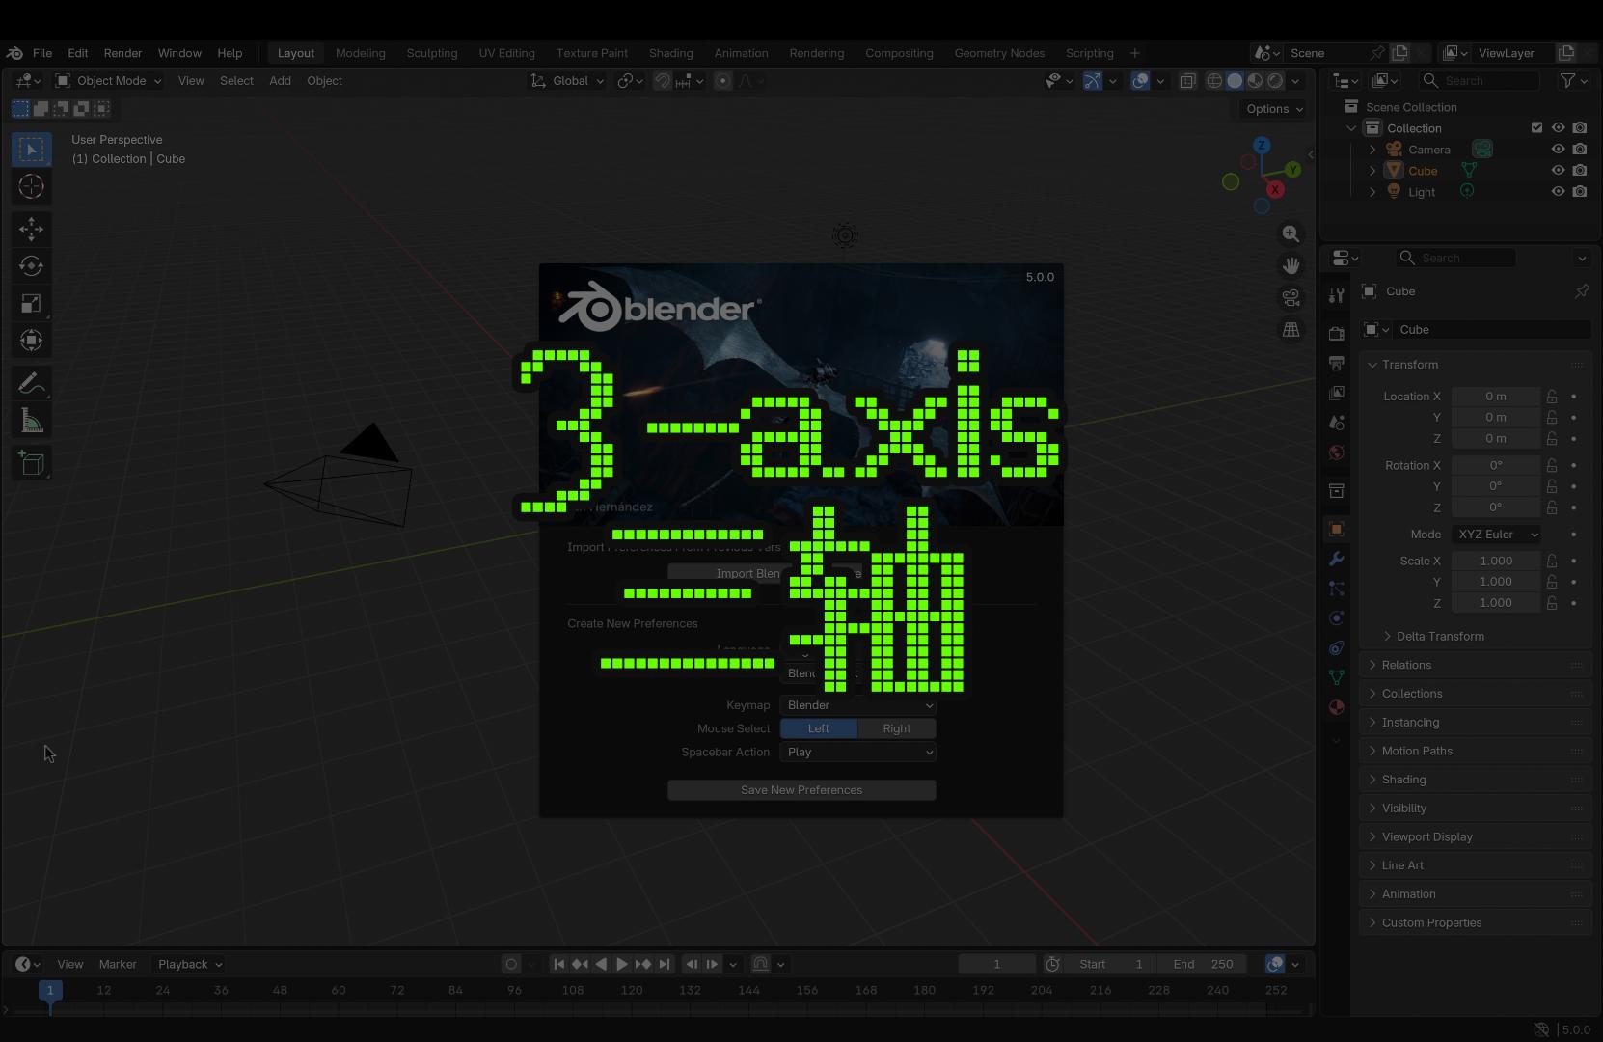1603x1042 pixels.
Task: Jump to the timeline start frame
Action: (558, 964)
